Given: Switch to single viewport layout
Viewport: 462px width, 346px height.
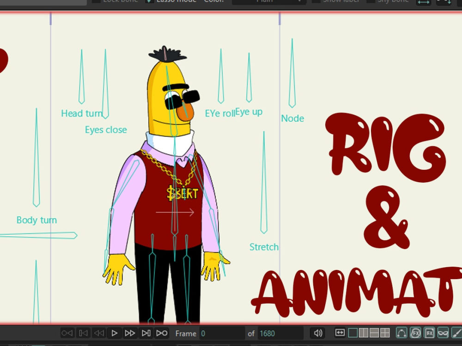Looking at the screenshot, I should coord(353,333).
